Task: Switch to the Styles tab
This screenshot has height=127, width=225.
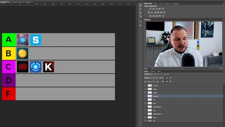Action: (x=155, y=4)
